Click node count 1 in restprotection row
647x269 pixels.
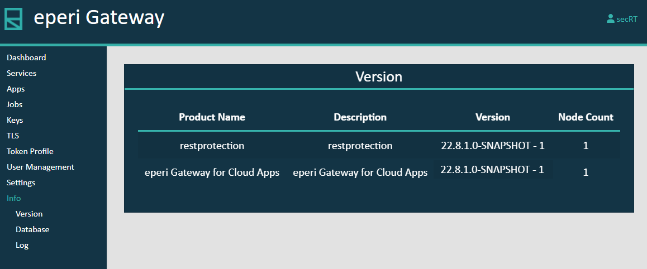(586, 146)
